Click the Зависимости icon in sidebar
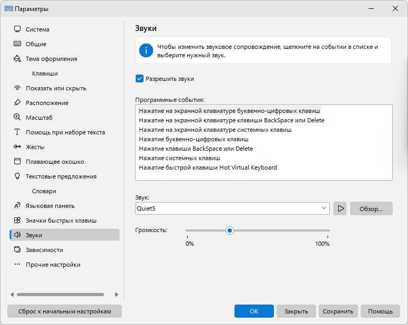The height and width of the screenshot is (325, 408). click(17, 250)
